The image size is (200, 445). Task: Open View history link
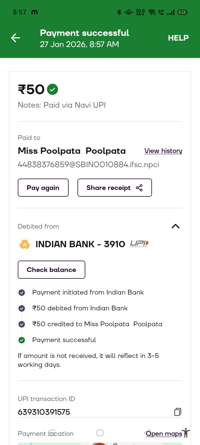pos(163,151)
